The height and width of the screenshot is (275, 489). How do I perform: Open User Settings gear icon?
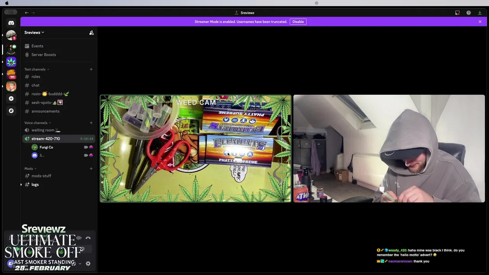point(88,264)
